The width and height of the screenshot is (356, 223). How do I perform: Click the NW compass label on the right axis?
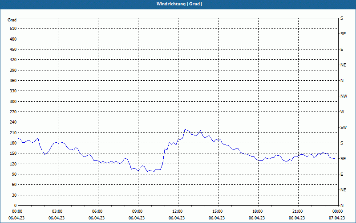click(344, 96)
